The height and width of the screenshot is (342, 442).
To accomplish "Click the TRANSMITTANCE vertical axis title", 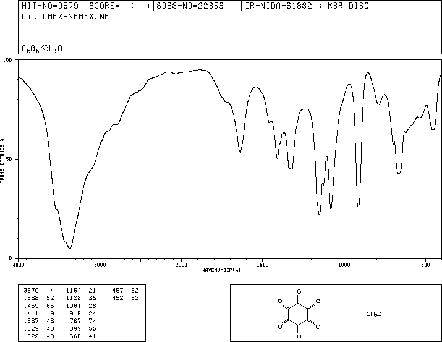I will click(x=2, y=160).
